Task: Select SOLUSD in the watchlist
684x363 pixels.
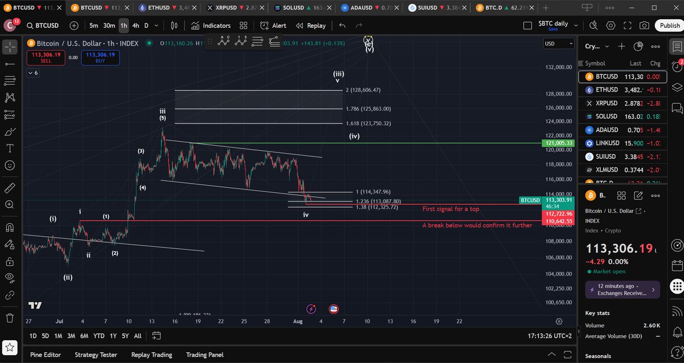Action: coord(621,116)
